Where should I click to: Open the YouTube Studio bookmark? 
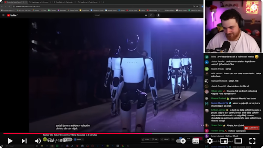(132, 10)
